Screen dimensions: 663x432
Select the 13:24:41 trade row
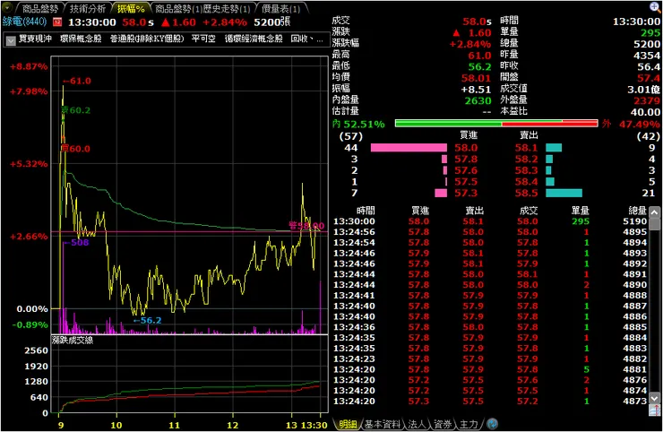click(490, 296)
